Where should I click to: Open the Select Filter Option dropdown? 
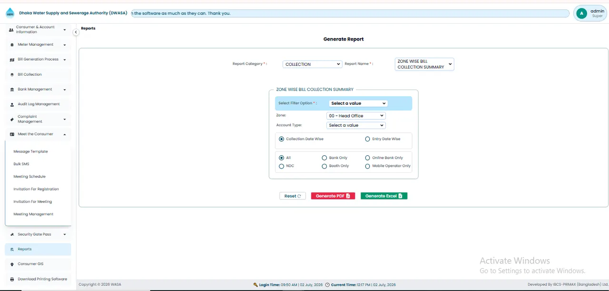[358, 103]
